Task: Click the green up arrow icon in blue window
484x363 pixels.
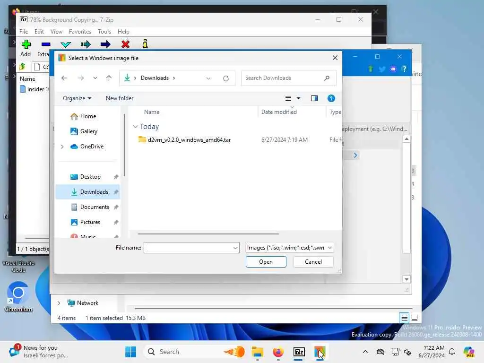Action: pyautogui.click(x=371, y=69)
